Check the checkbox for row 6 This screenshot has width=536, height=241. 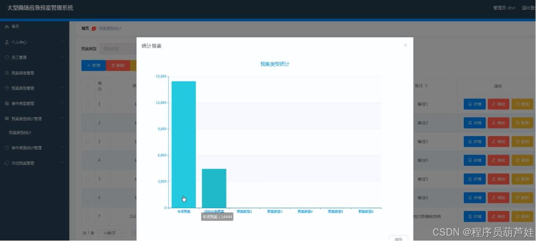click(88, 198)
